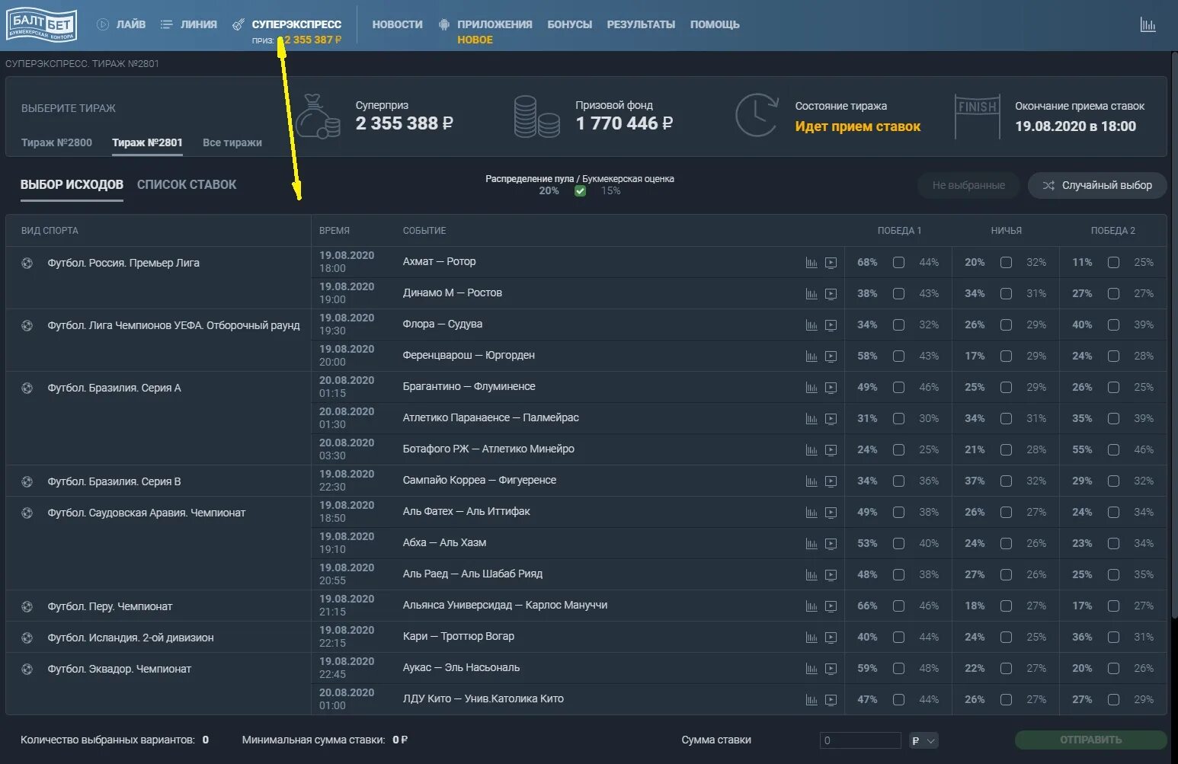Image resolution: width=1178 pixels, height=764 pixels.
Task: Open video icon for Аль Раед — Аль Шабаб Рияд
Action: (x=831, y=575)
